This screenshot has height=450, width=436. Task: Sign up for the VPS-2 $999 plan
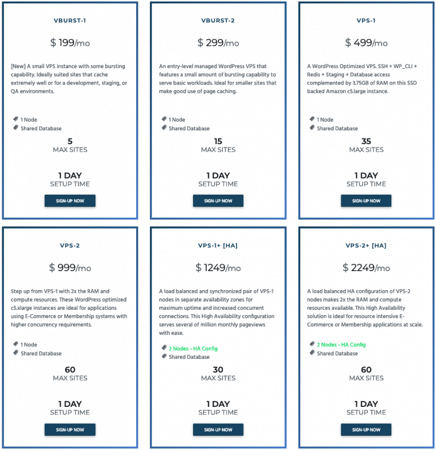click(x=70, y=429)
